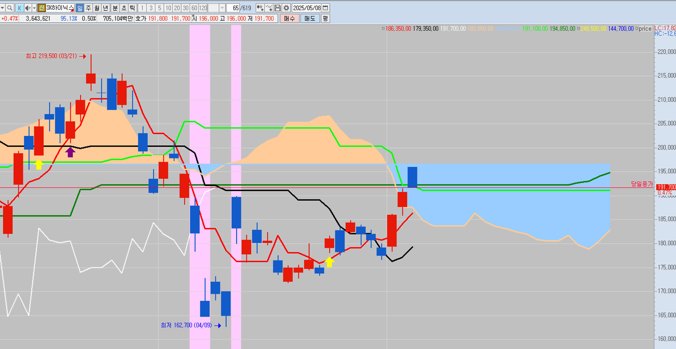676x349 pixels.
Task: Switch to 주 weekly chart period
Action: pos(88,8)
